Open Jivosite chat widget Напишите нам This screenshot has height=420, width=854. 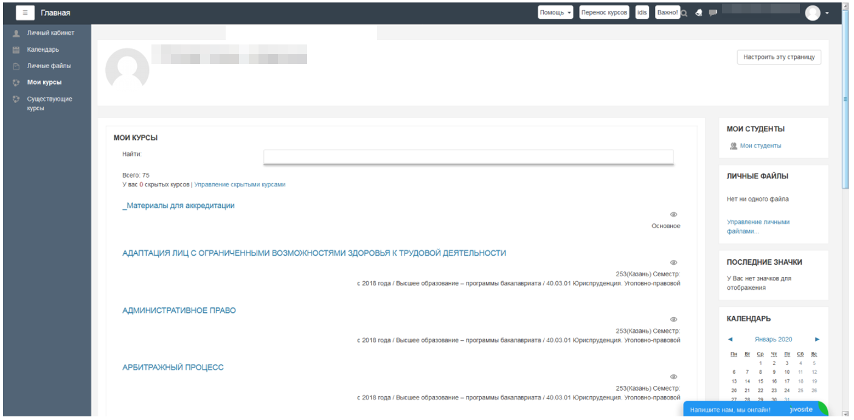(755, 410)
